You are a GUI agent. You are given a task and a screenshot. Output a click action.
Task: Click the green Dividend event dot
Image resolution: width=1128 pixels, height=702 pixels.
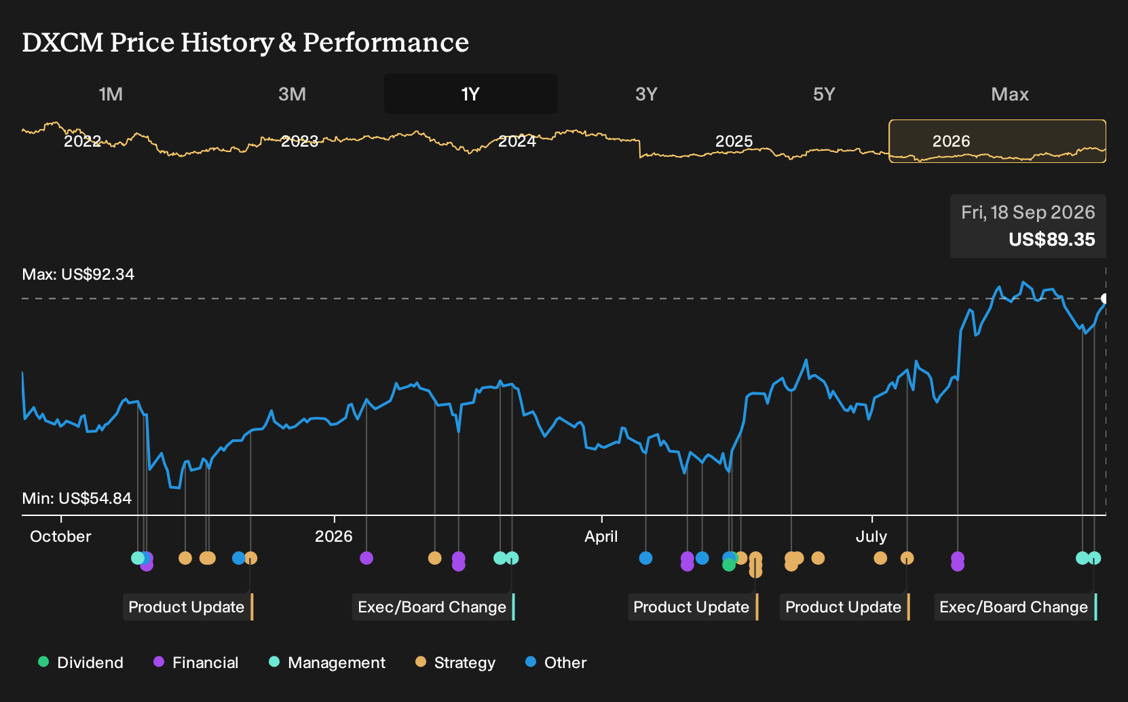[x=729, y=565]
